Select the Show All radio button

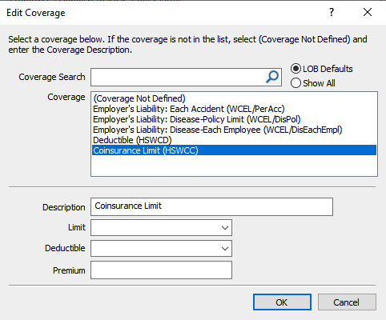coord(296,83)
